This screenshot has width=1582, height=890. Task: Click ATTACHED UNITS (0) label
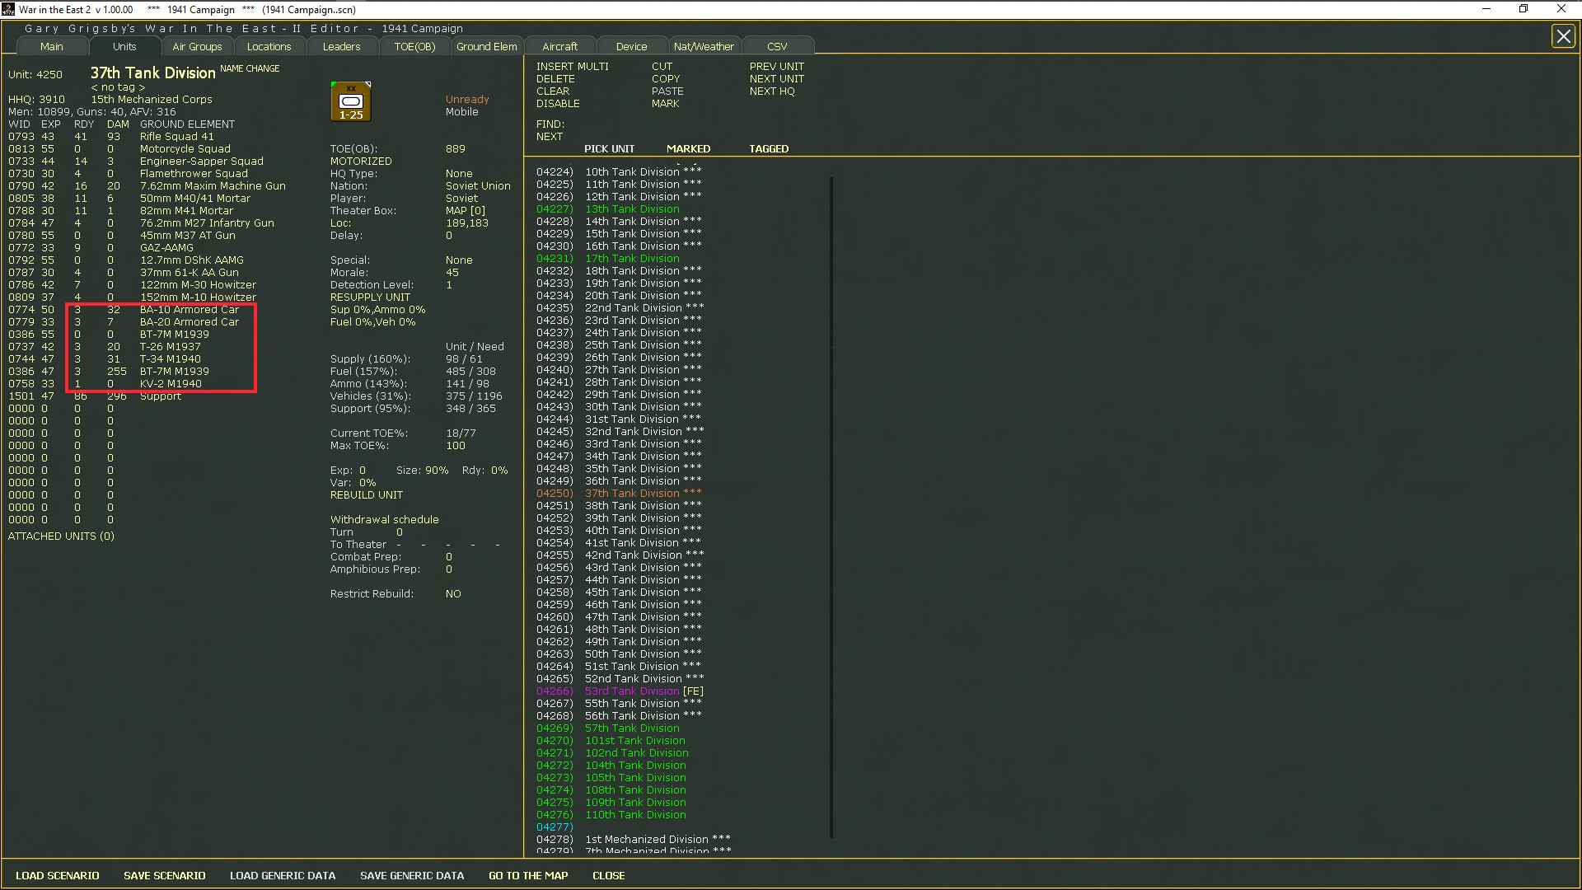[x=61, y=536]
